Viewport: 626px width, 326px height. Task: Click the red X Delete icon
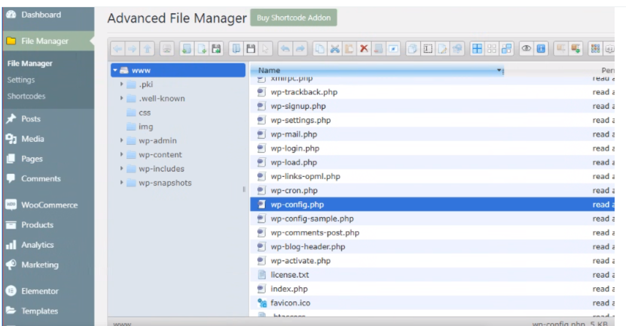click(364, 49)
